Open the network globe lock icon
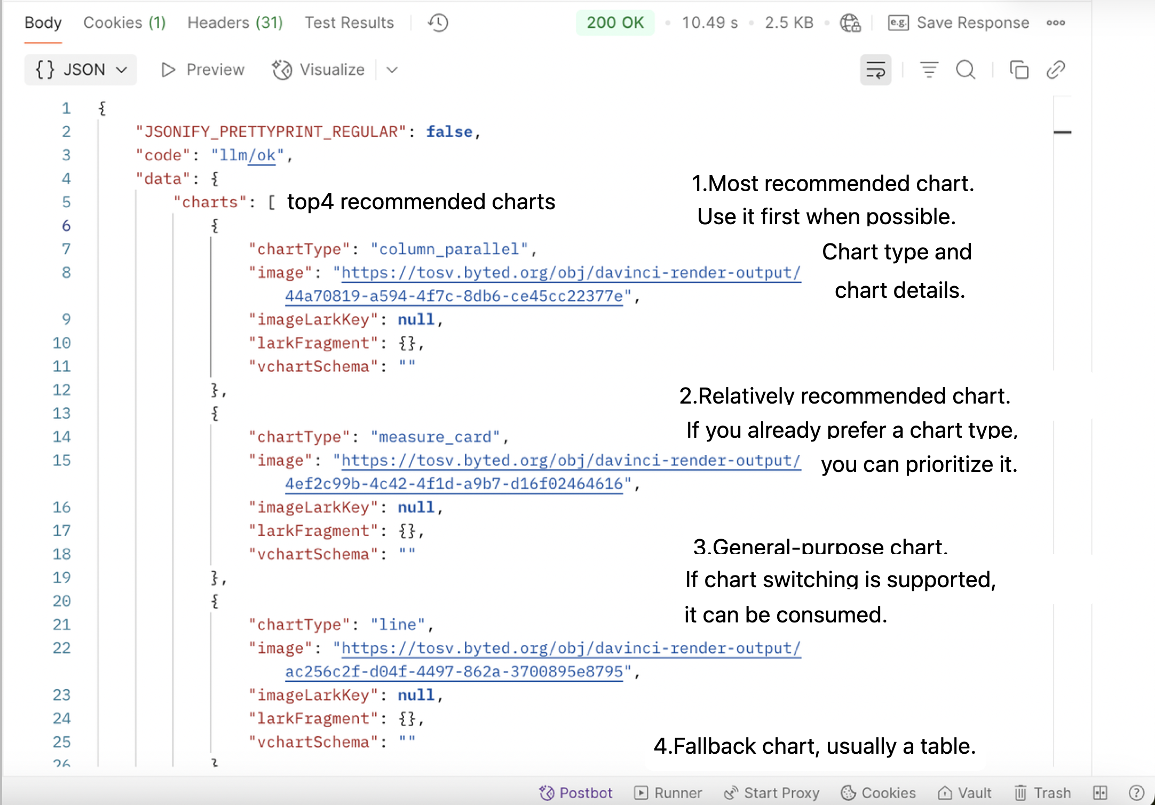This screenshot has width=1155, height=805. pyautogui.click(x=850, y=23)
